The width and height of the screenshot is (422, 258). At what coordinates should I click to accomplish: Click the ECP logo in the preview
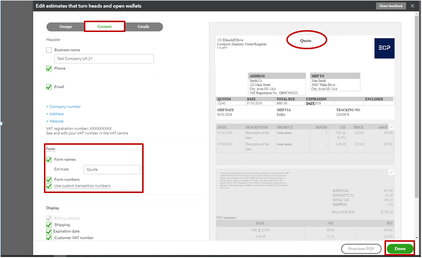pos(384,48)
